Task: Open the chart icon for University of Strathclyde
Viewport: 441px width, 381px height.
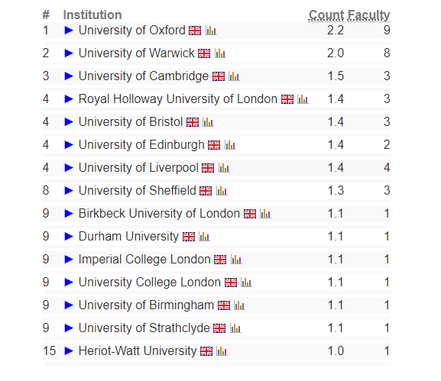Action: pyautogui.click(x=235, y=328)
